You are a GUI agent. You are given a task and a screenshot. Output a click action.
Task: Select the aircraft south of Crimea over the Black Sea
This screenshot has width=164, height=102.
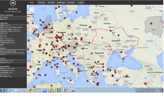tap(124, 59)
